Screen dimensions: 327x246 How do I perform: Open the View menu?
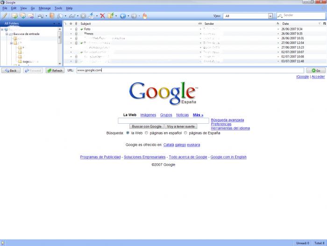point(23,8)
